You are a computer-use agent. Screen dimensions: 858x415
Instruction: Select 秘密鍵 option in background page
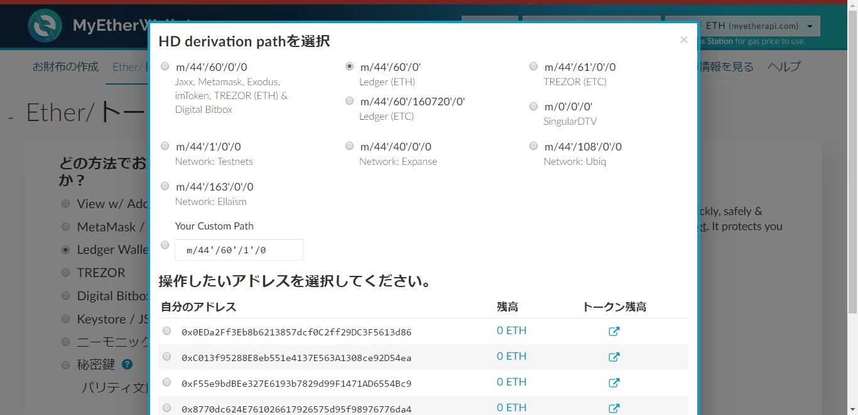coord(65,365)
